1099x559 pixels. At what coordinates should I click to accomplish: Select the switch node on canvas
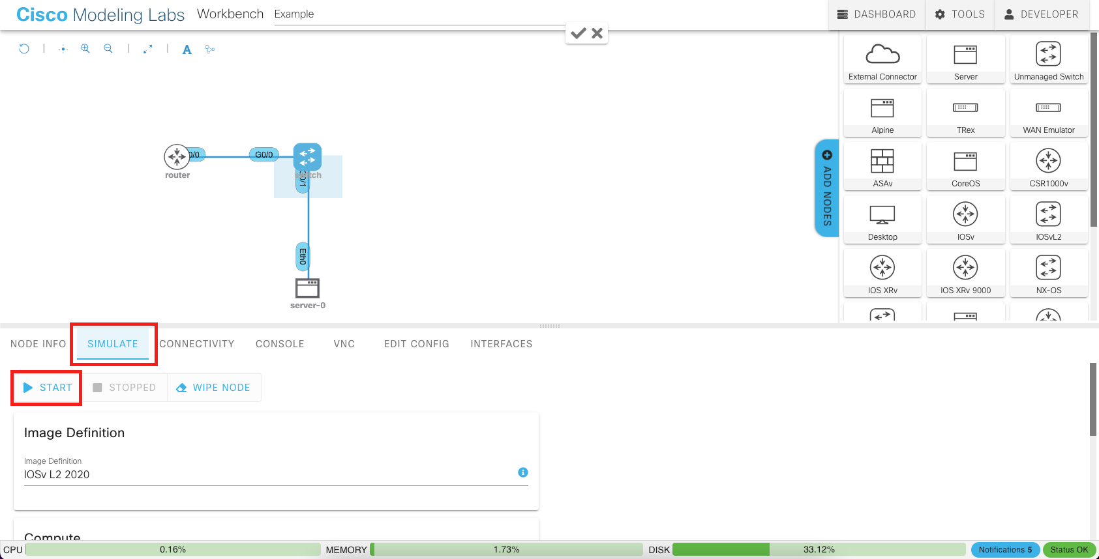pos(307,157)
